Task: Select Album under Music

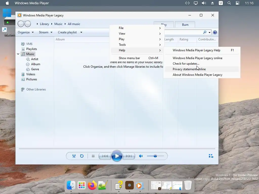Action: tap(33, 64)
